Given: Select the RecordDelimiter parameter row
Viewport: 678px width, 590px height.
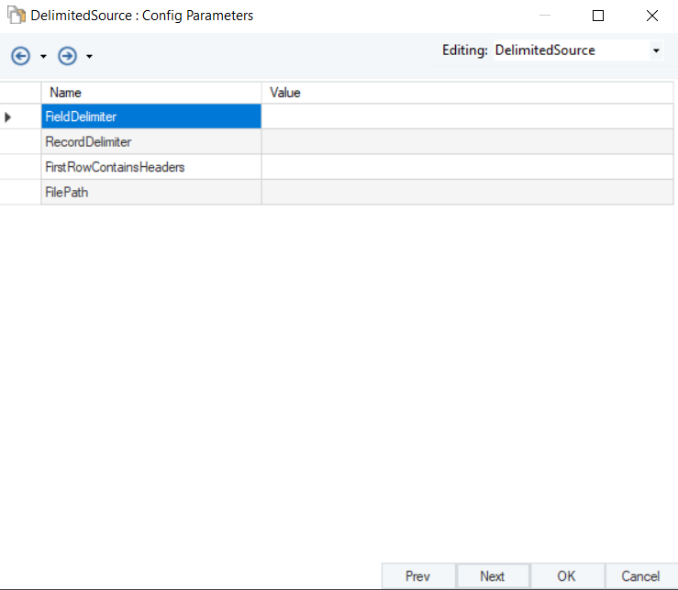Looking at the screenshot, I should [x=151, y=142].
